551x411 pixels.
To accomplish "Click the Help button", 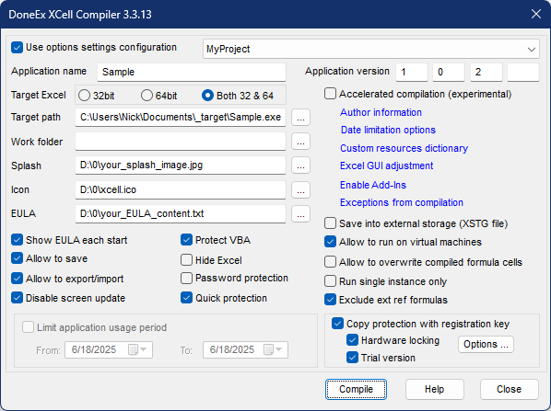I will (x=435, y=389).
